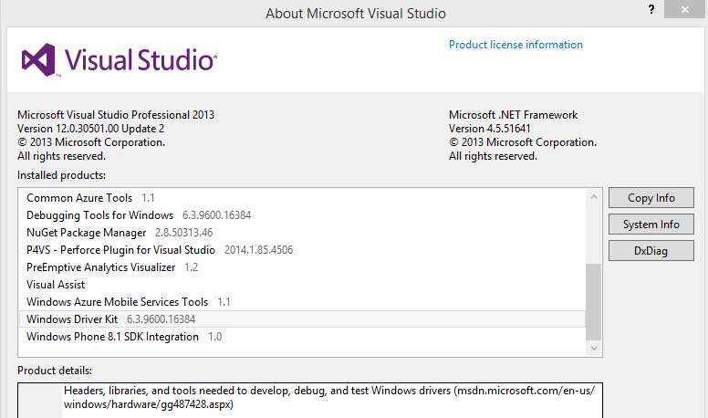Click the installed products scrollbar thumb

tap(594, 302)
